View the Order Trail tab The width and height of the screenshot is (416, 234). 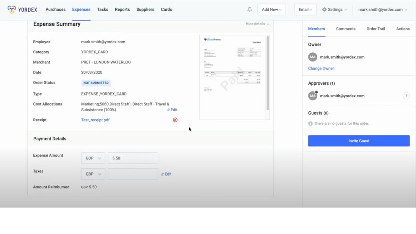(375, 29)
